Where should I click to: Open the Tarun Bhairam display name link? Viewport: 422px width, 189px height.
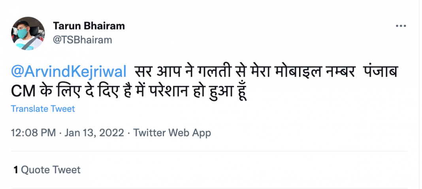89,26
